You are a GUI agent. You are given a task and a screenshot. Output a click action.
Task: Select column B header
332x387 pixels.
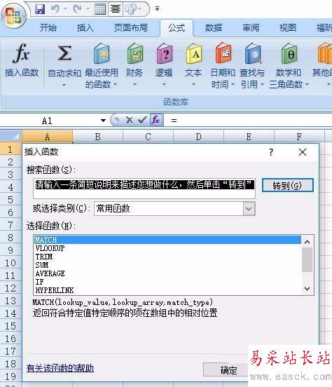click(97, 137)
